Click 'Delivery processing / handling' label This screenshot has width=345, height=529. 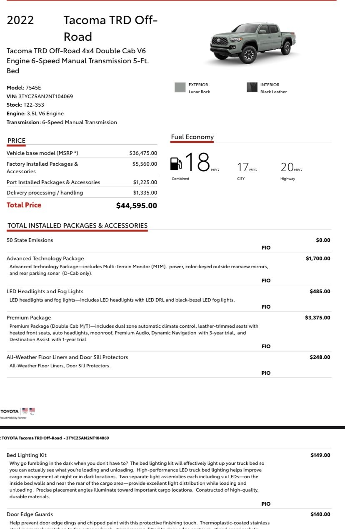click(45, 193)
